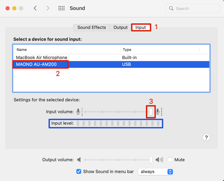
Task: Go back with the left chevron
Action: [35, 8]
